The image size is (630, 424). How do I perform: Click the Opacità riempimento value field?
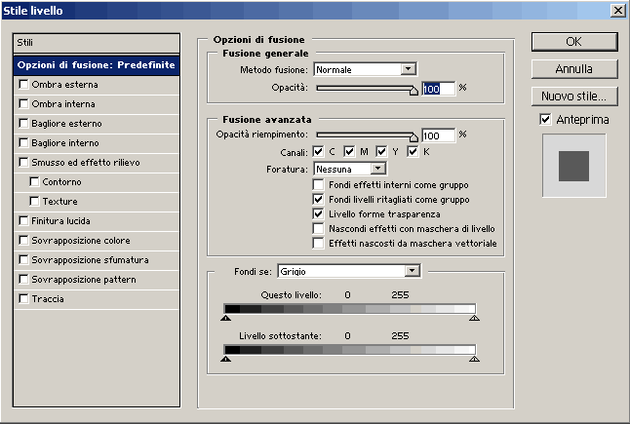click(x=438, y=135)
